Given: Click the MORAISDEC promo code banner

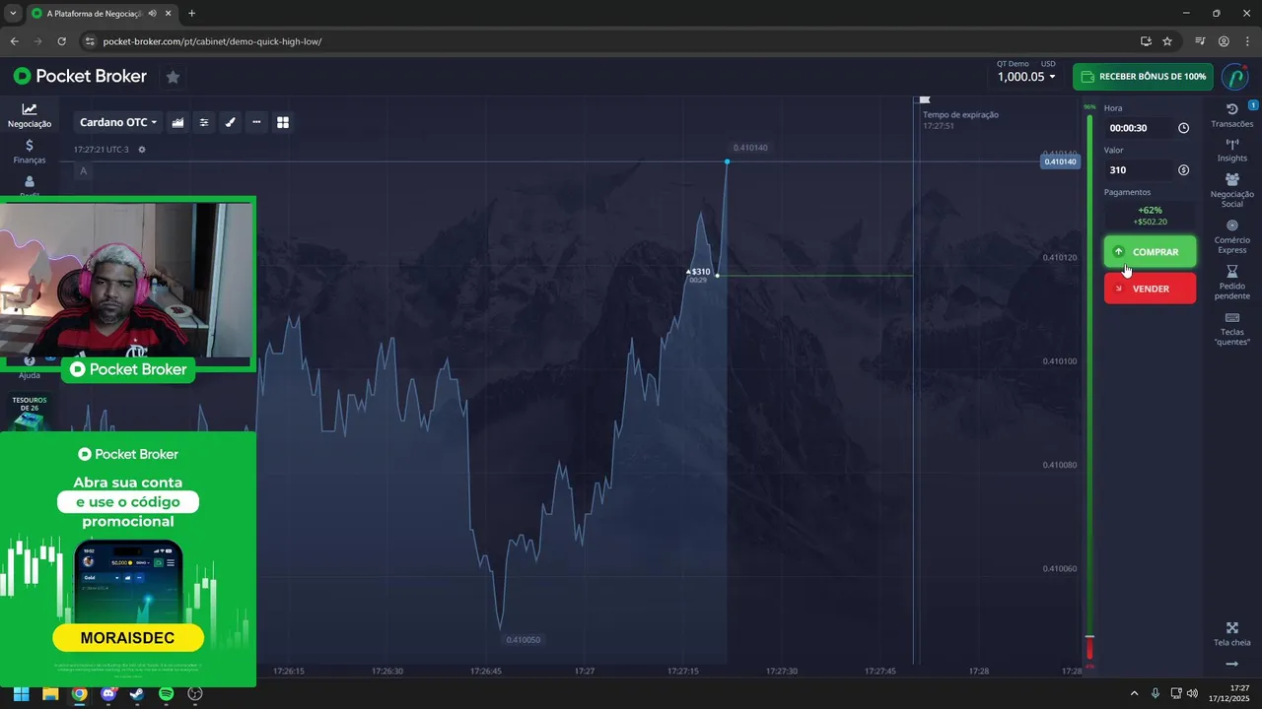Looking at the screenshot, I should [128, 638].
